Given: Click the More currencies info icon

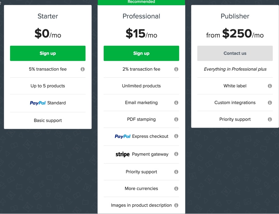Looking at the screenshot, I should pos(176,188).
